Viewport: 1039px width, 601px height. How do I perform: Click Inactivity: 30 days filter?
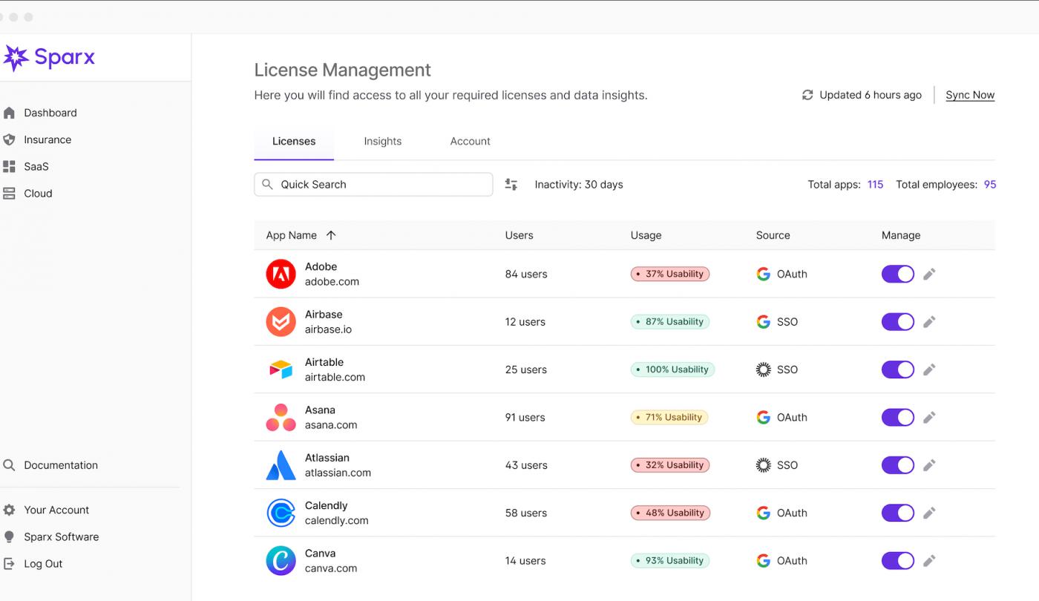579,184
